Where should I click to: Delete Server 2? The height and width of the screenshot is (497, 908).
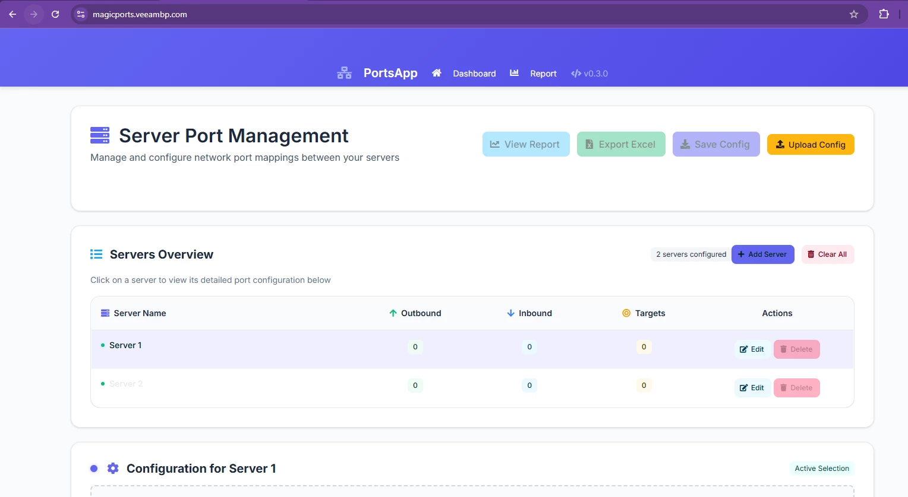[x=796, y=388]
